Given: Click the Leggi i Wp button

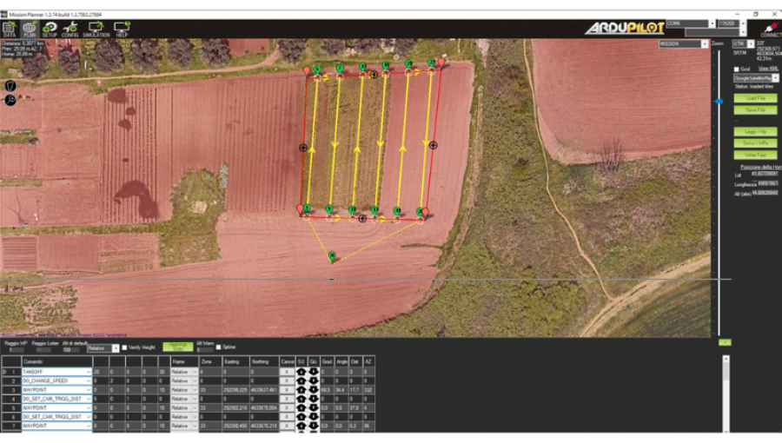Looking at the screenshot, I should point(756,131).
